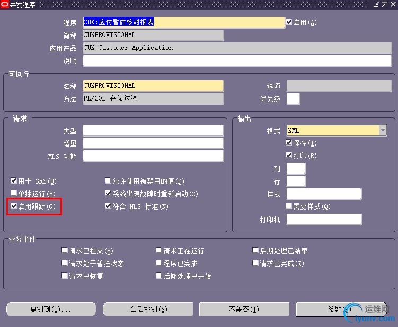Uncheck 保存(I) output option
This screenshot has height=327, width=398.
[289, 142]
